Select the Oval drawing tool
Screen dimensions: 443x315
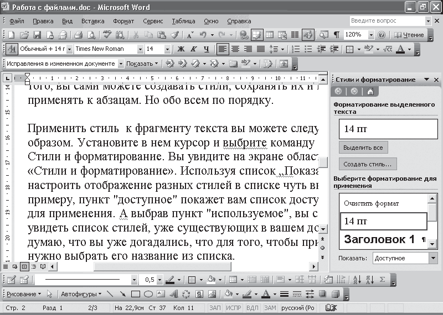[148, 293]
